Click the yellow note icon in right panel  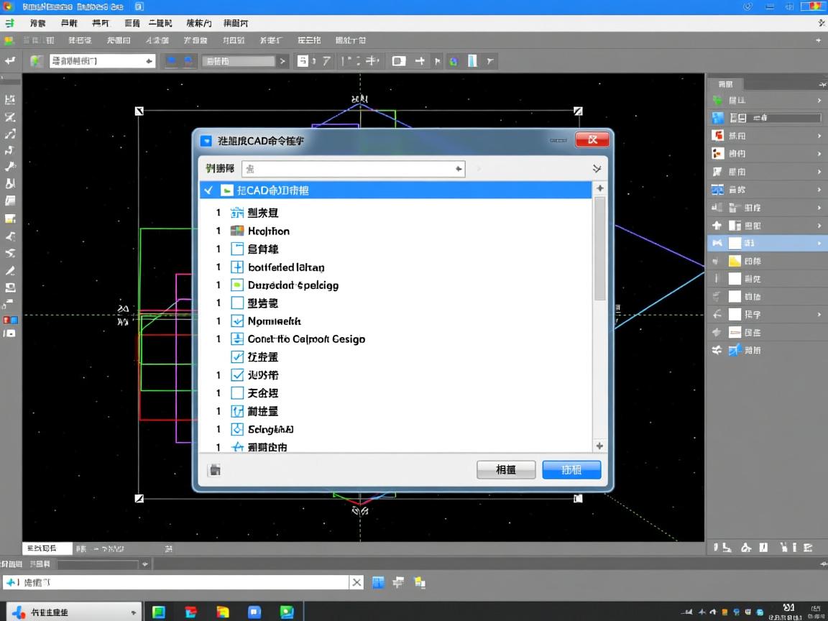point(735,261)
